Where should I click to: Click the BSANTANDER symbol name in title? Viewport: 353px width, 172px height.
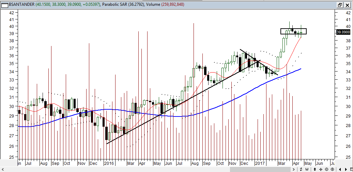click(22, 4)
